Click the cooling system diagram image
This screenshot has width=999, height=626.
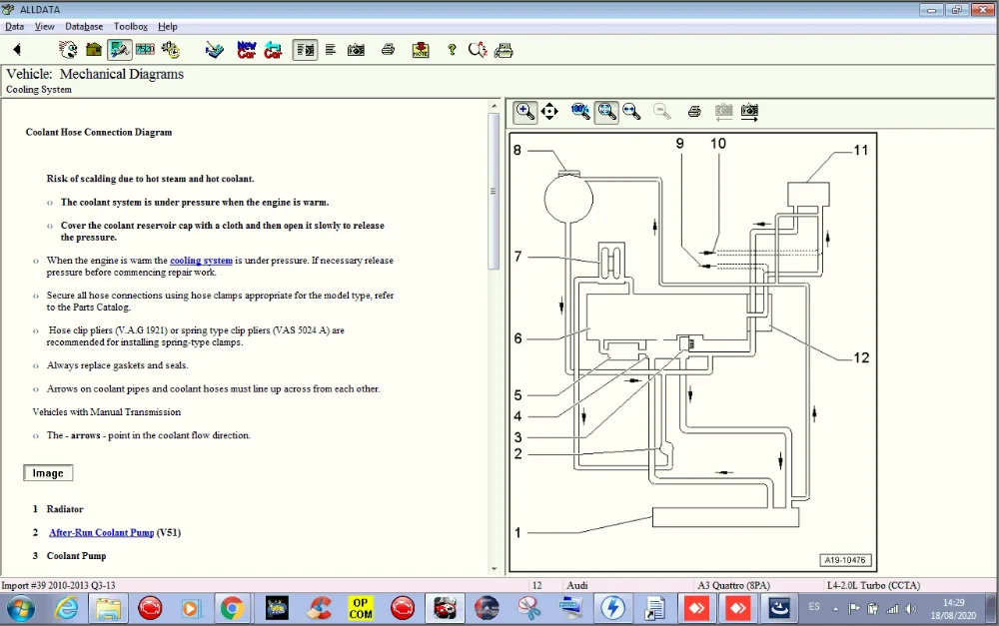[x=693, y=351]
